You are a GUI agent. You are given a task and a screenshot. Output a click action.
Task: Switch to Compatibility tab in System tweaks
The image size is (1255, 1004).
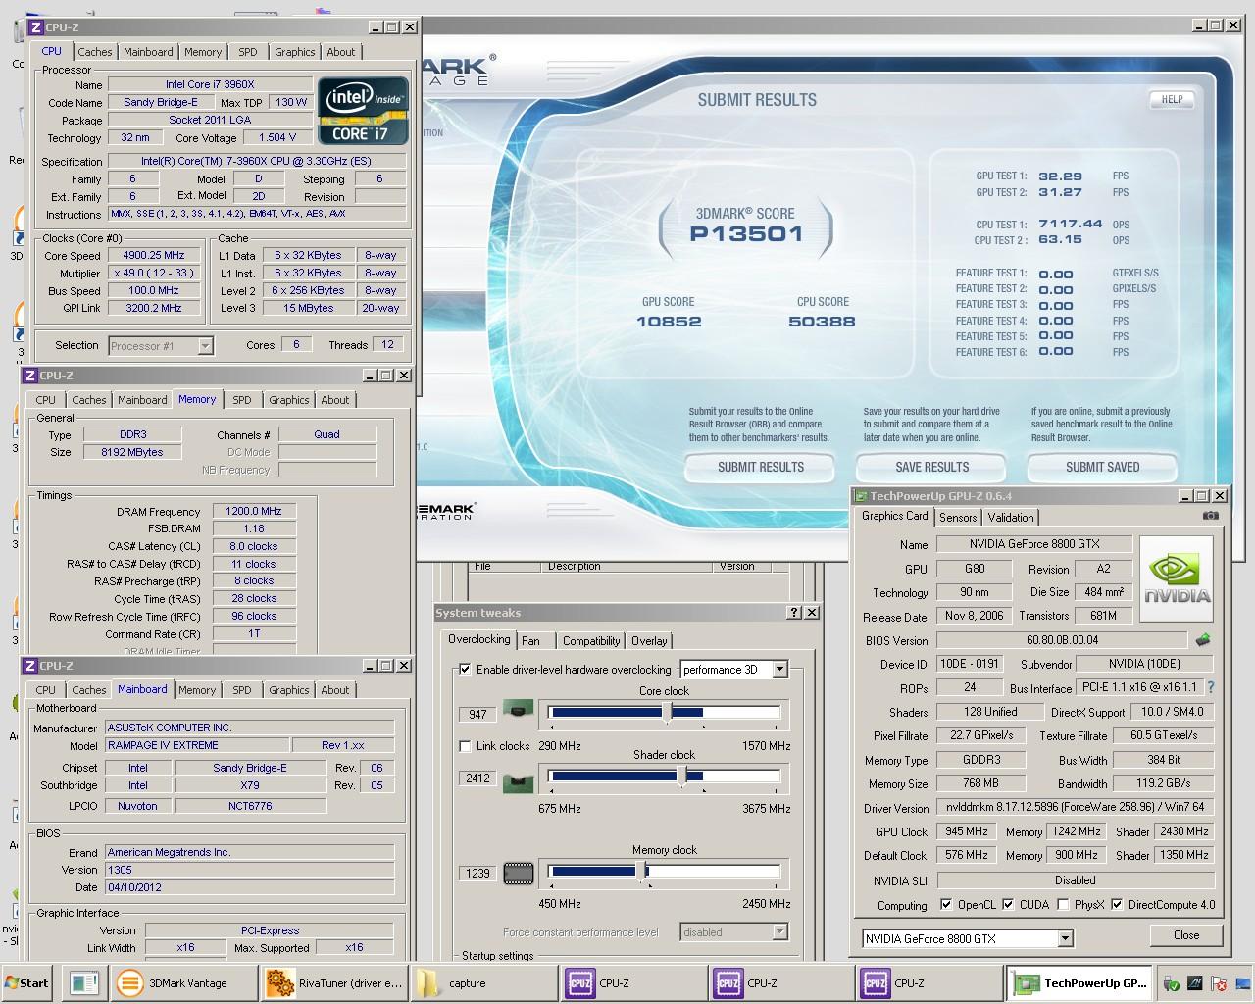pyautogui.click(x=591, y=641)
